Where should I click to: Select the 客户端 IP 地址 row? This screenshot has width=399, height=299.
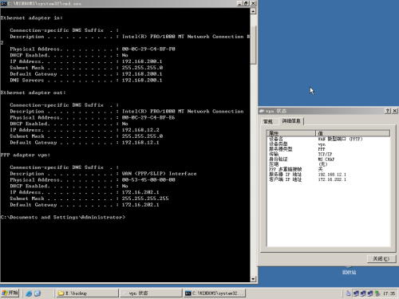(x=329, y=179)
